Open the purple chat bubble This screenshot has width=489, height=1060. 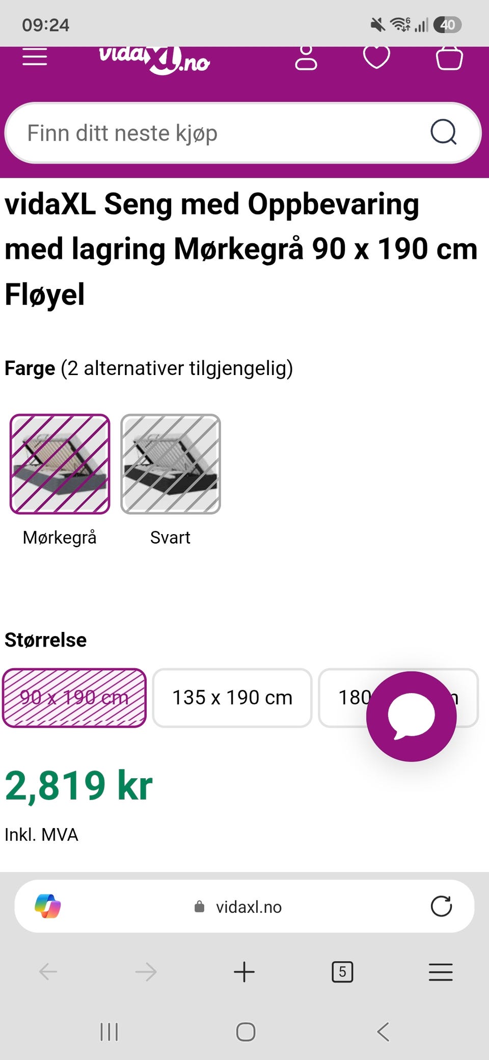[411, 716]
